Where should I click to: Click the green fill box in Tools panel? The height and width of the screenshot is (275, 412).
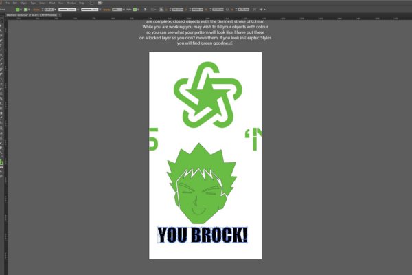coord(1,162)
